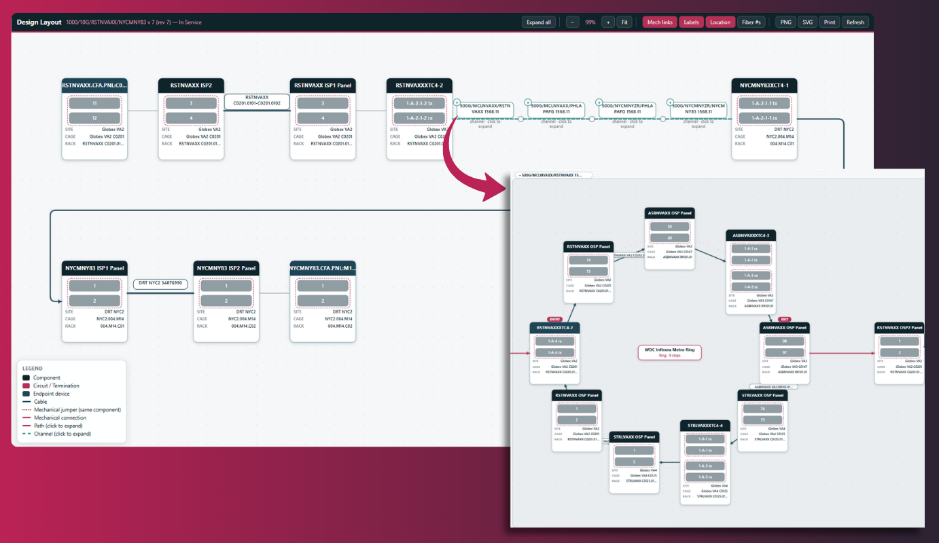Viewport: 939px width, 543px height.
Task: Select port 74 on RSTNVAXX OSP Panel
Action: click(588, 260)
